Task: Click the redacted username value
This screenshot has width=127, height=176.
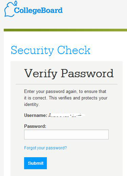Action: tap(67, 115)
